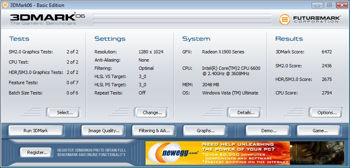Click the HDR/SM3.0 Graphics Tests label

tap(36, 72)
